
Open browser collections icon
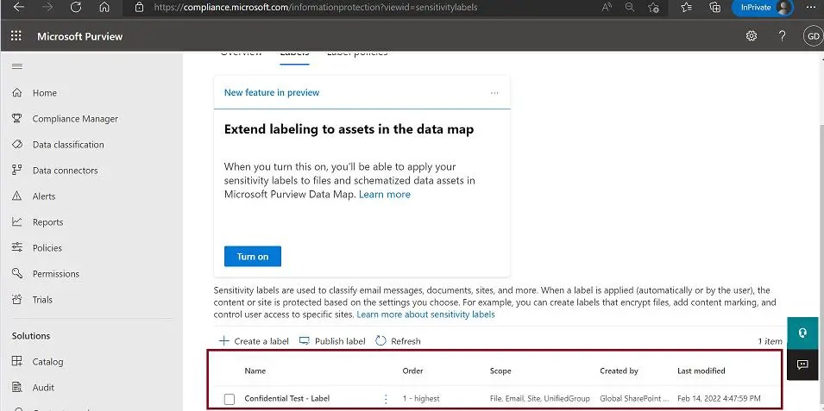[714, 8]
